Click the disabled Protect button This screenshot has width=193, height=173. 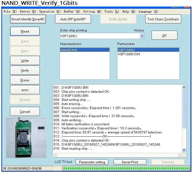click(25, 100)
